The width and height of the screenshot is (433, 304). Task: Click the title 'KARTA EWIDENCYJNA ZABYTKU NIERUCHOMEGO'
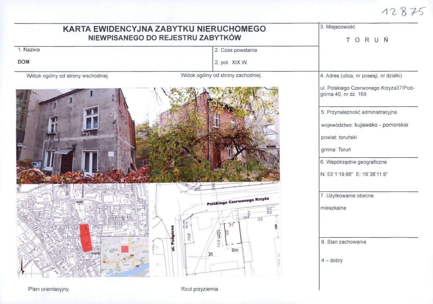pyautogui.click(x=164, y=29)
